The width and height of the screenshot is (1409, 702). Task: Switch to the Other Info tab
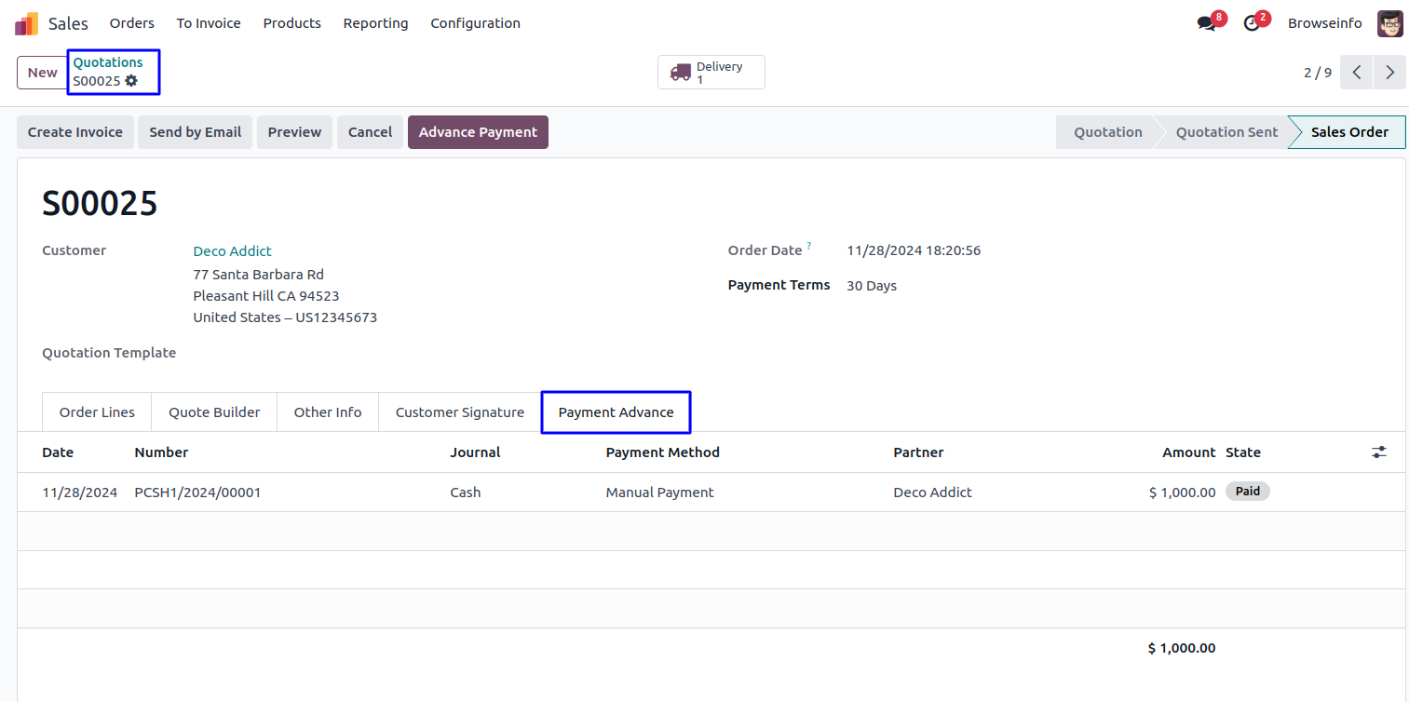(x=328, y=412)
